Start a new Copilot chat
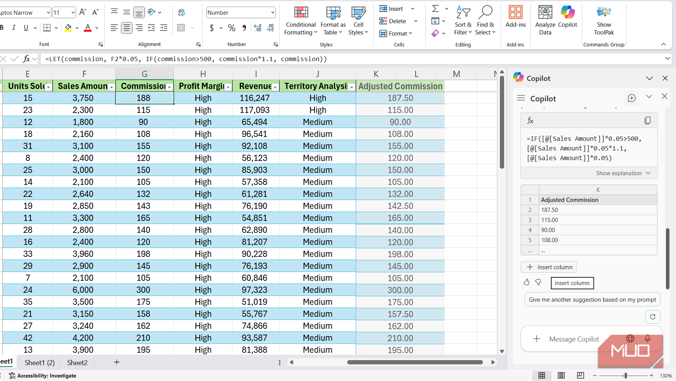The height and width of the screenshot is (381, 676). click(x=632, y=98)
